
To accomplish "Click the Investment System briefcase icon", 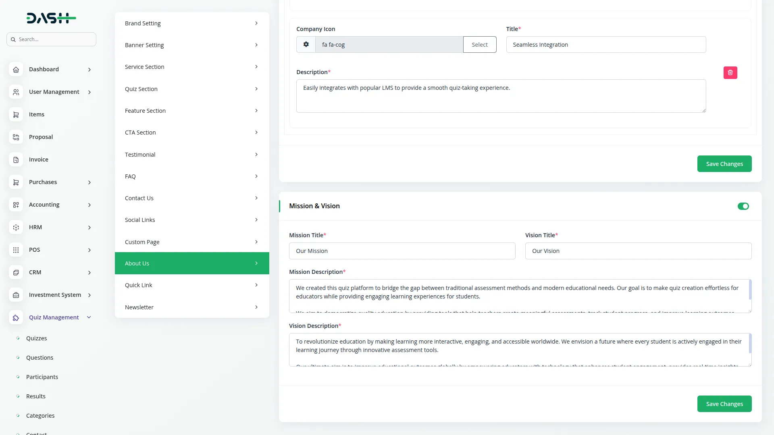I will tap(16, 295).
